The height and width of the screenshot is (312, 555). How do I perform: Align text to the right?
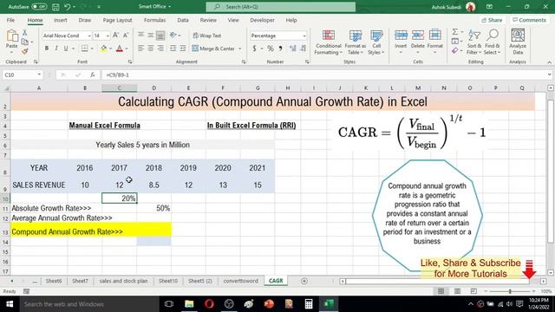point(160,49)
